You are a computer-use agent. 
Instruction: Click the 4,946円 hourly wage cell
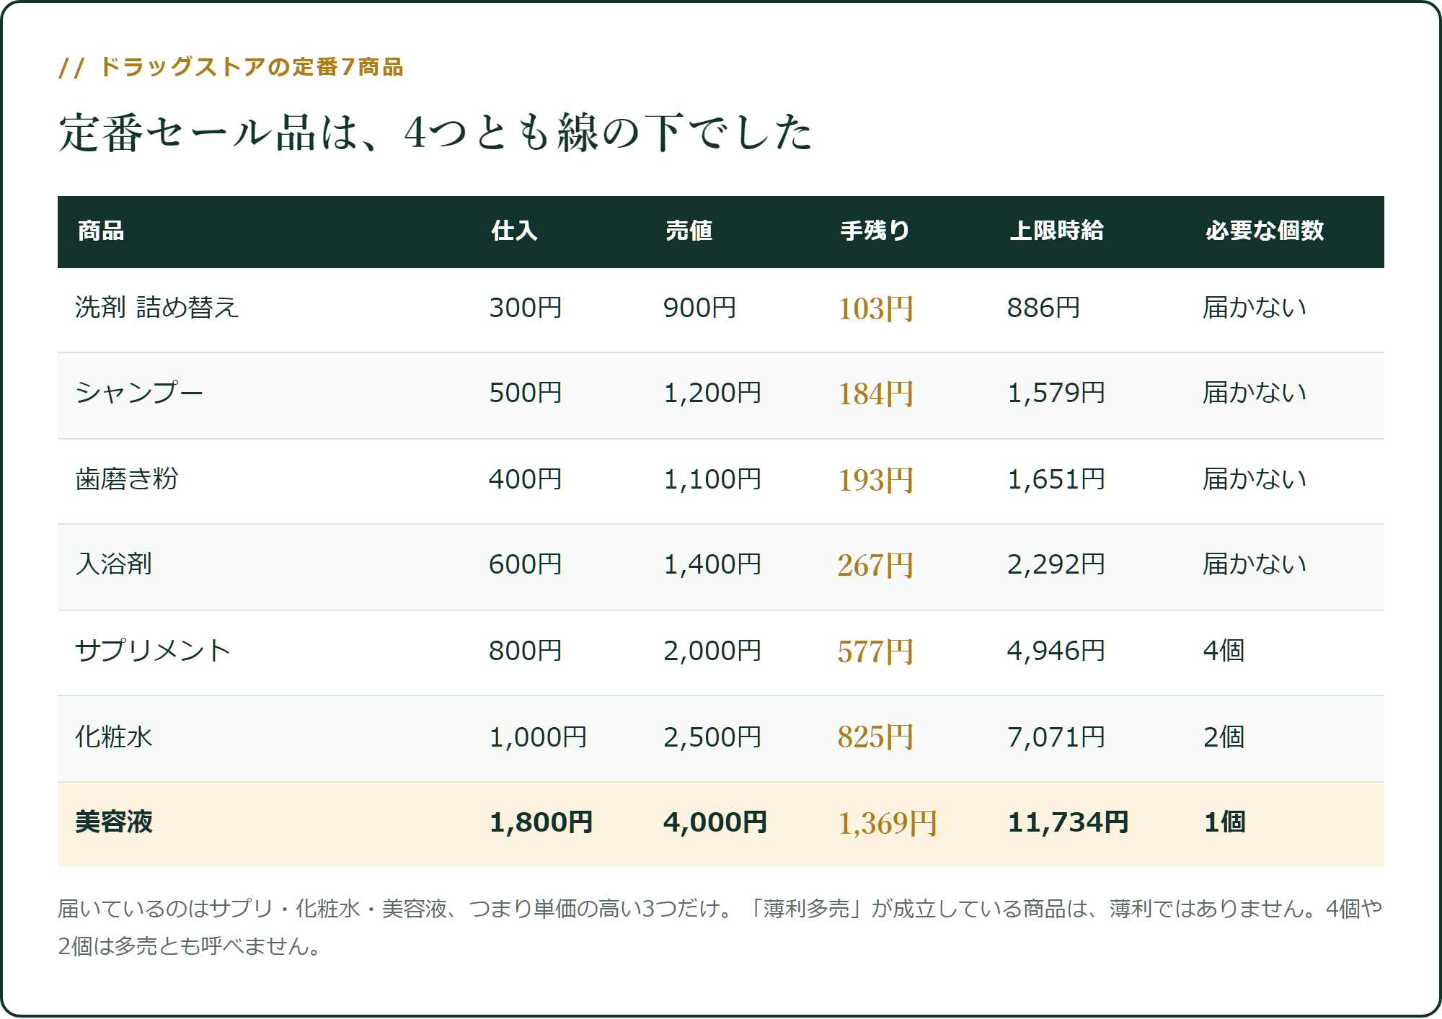1056,651
